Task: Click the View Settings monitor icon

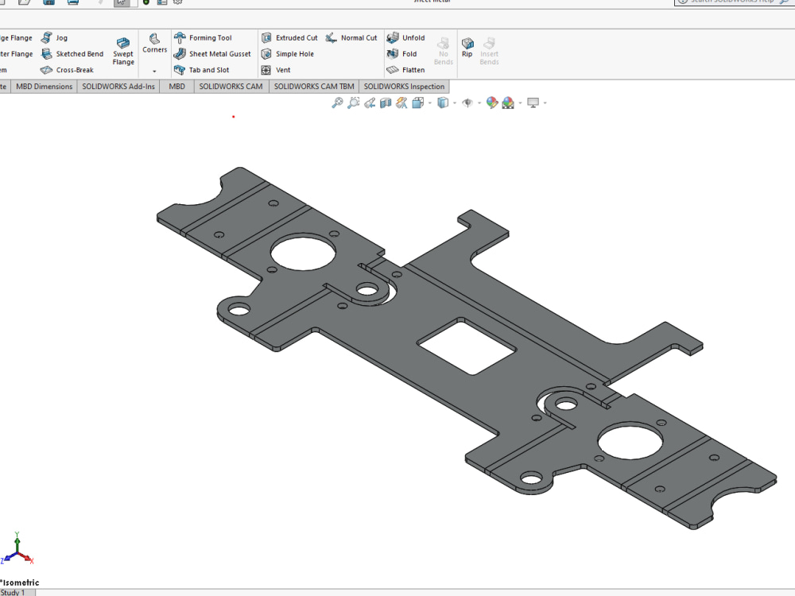Action: tap(533, 103)
